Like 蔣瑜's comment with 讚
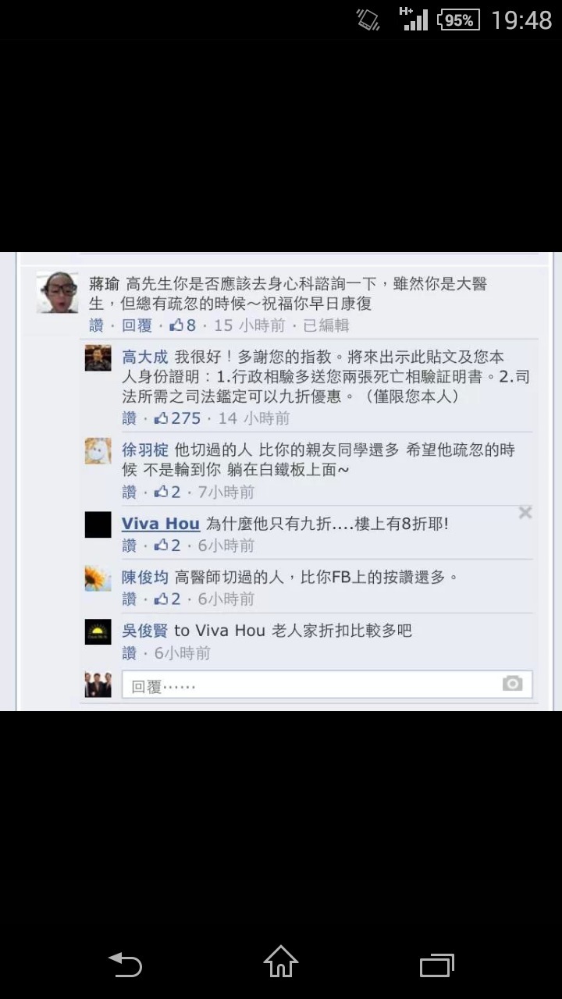Image resolution: width=562 pixels, height=999 pixels. (96, 325)
